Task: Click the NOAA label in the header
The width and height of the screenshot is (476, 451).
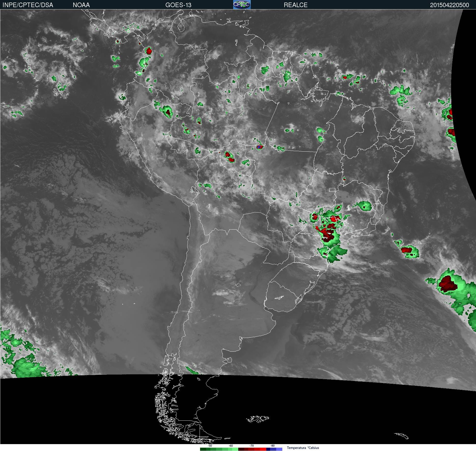Action: pos(81,5)
